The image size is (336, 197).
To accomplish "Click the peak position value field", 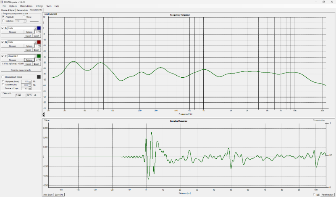I will 18,95.
